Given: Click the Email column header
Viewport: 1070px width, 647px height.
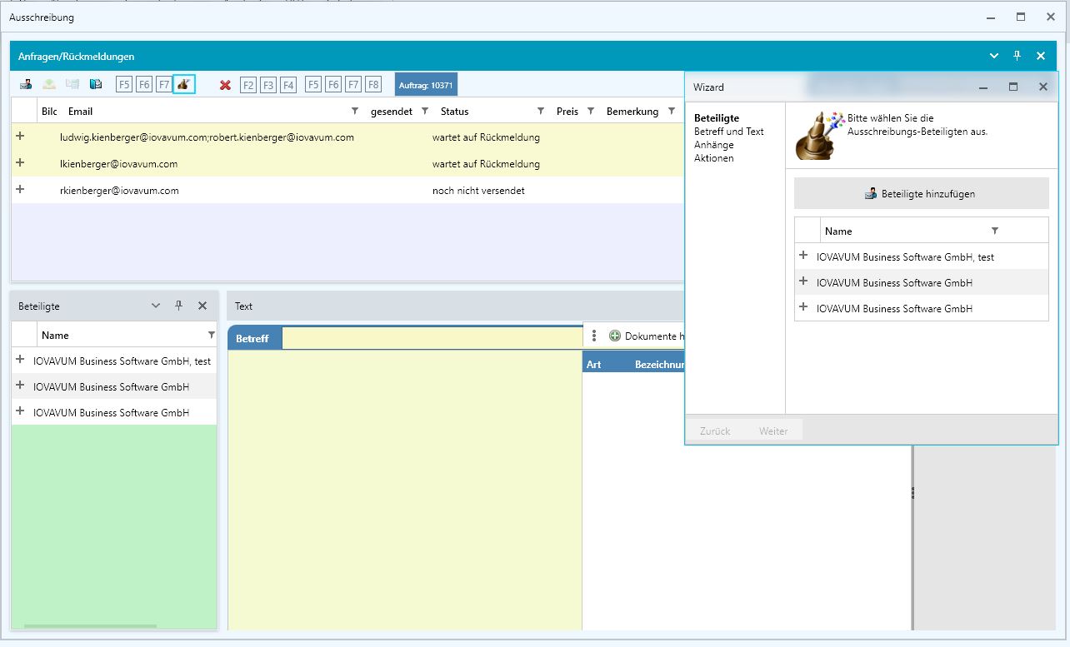Looking at the screenshot, I should point(80,111).
